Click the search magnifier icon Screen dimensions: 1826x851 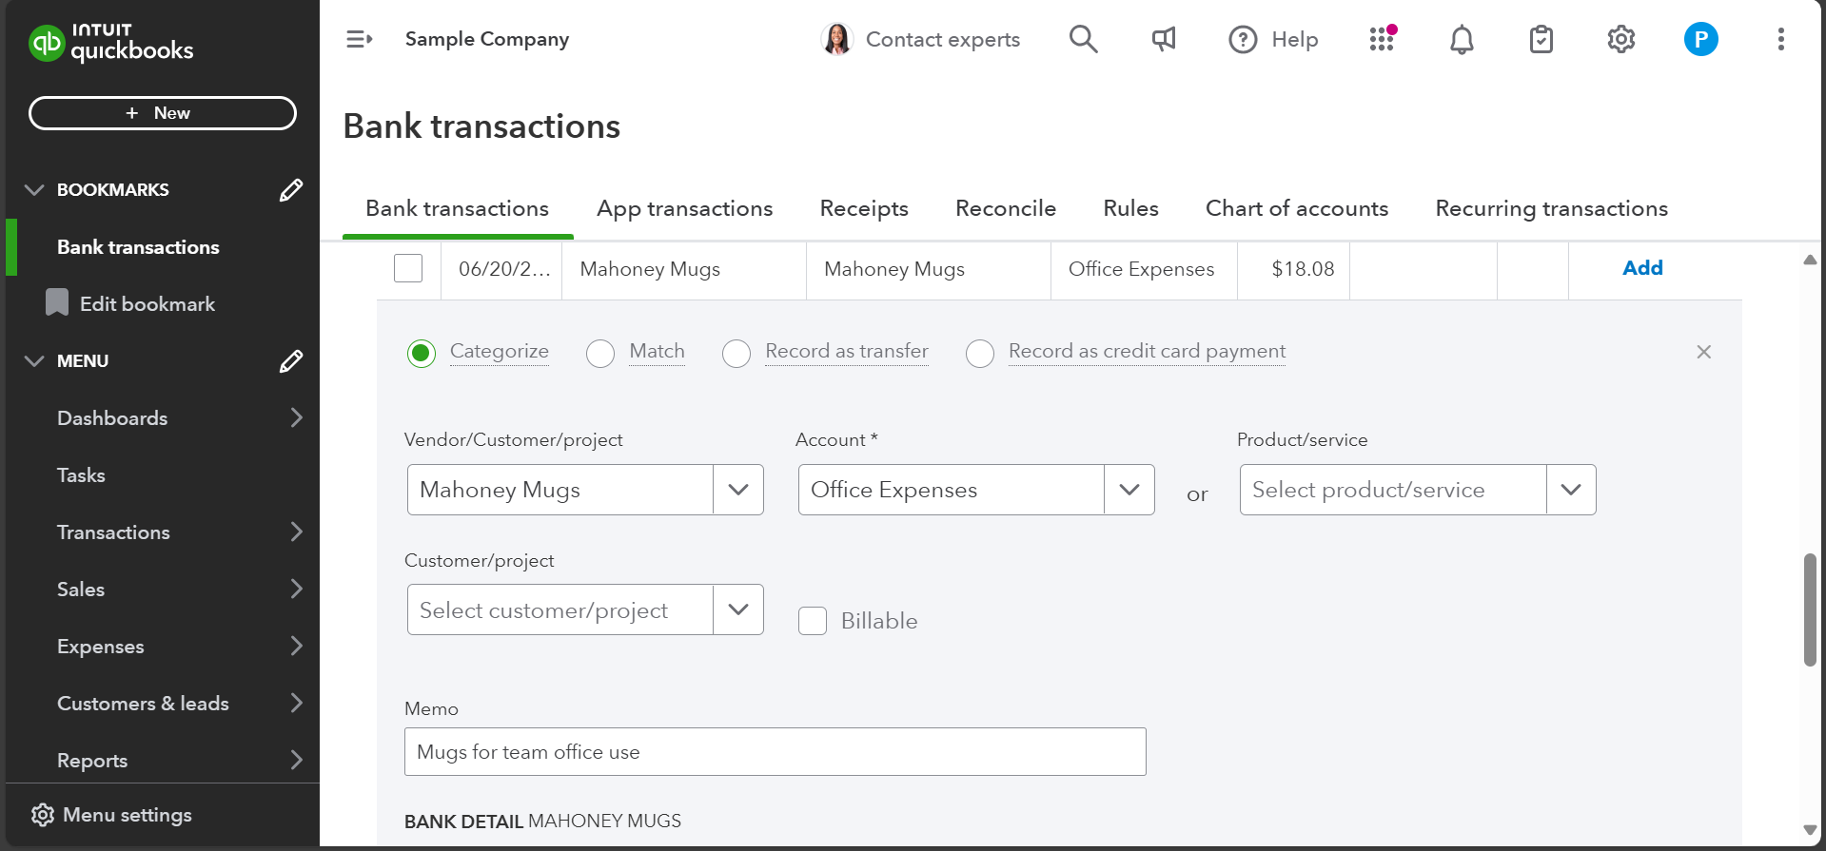pos(1083,39)
